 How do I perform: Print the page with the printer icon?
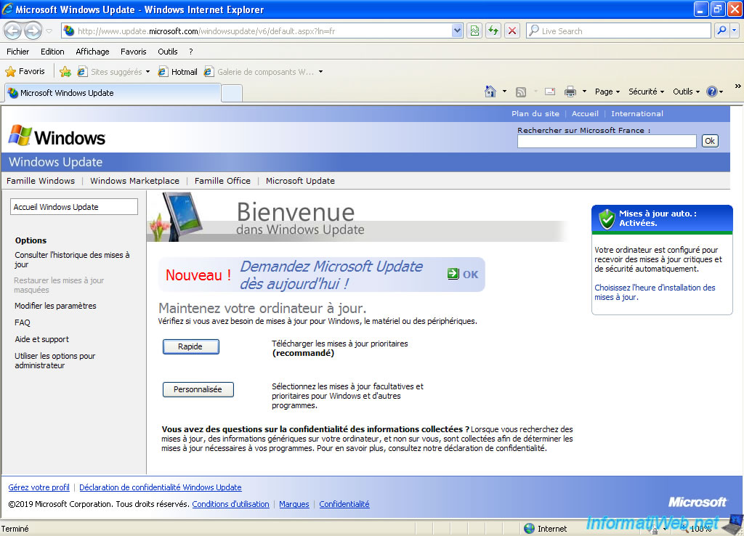pyautogui.click(x=570, y=92)
